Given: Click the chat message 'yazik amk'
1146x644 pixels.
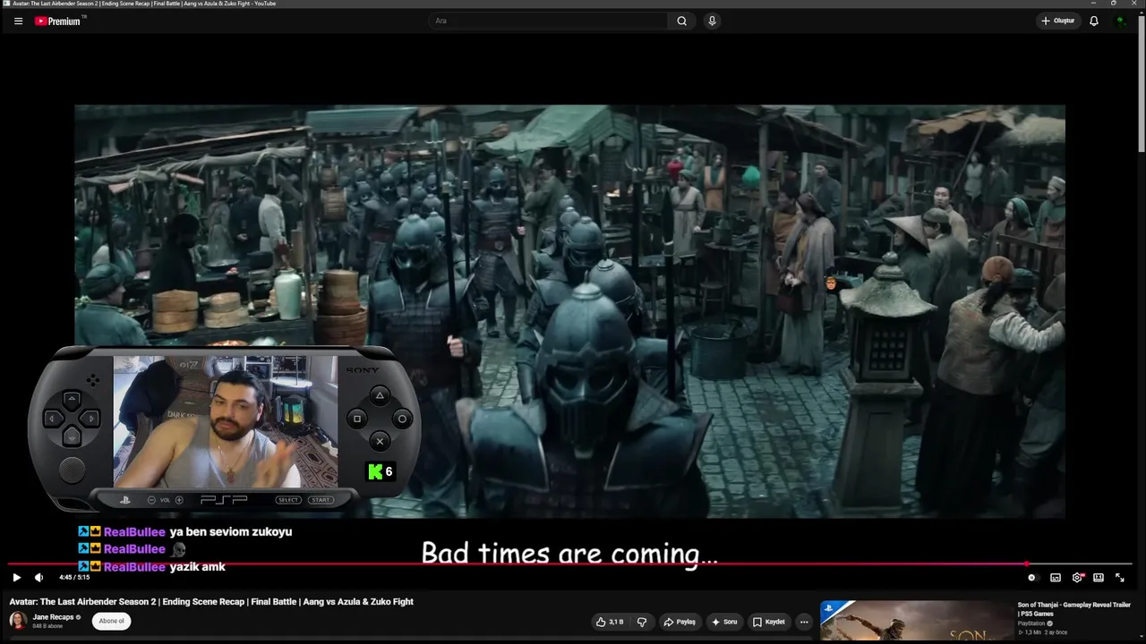Looking at the screenshot, I should pos(197,567).
